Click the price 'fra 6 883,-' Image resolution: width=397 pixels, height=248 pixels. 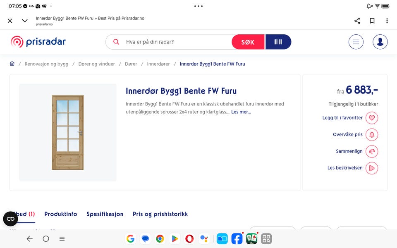point(357,90)
